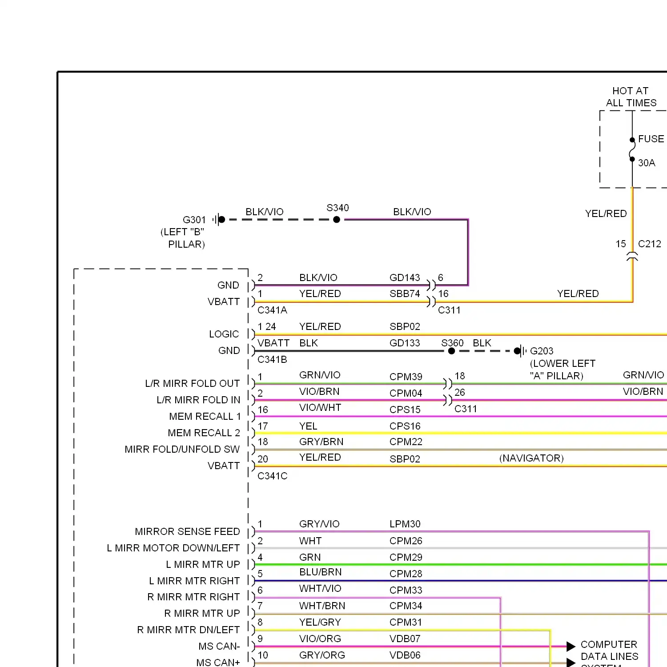
Task: Click circuit code "LPM30"
Action: 405,524
